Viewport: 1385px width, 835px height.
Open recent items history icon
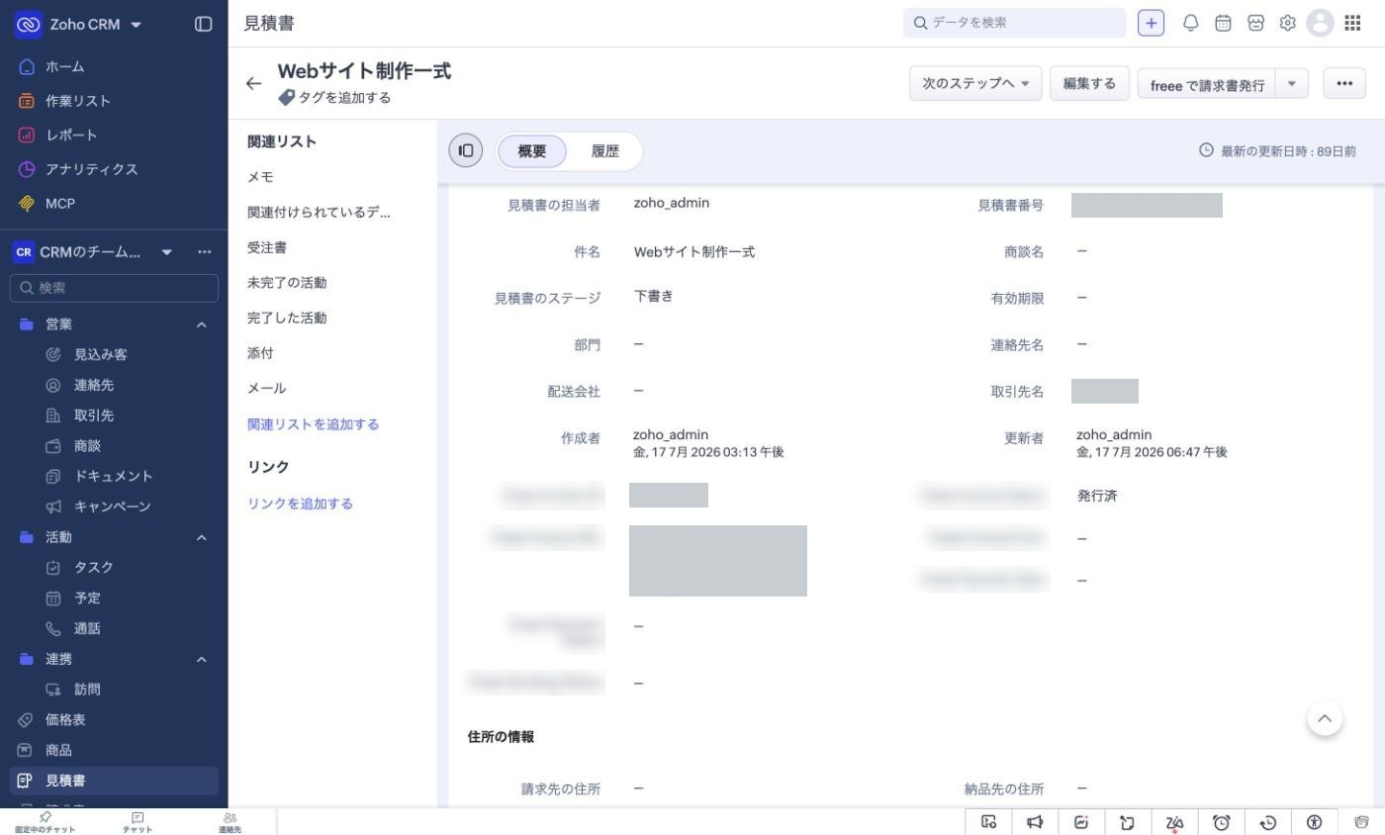pos(1267,822)
